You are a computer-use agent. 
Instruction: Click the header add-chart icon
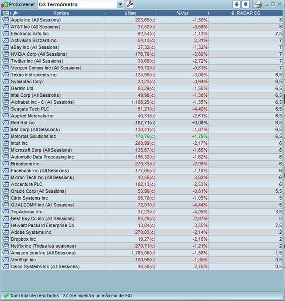[x=6, y=13]
